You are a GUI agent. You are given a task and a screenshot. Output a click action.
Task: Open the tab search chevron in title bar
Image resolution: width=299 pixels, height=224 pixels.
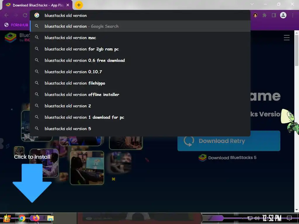(252, 4)
